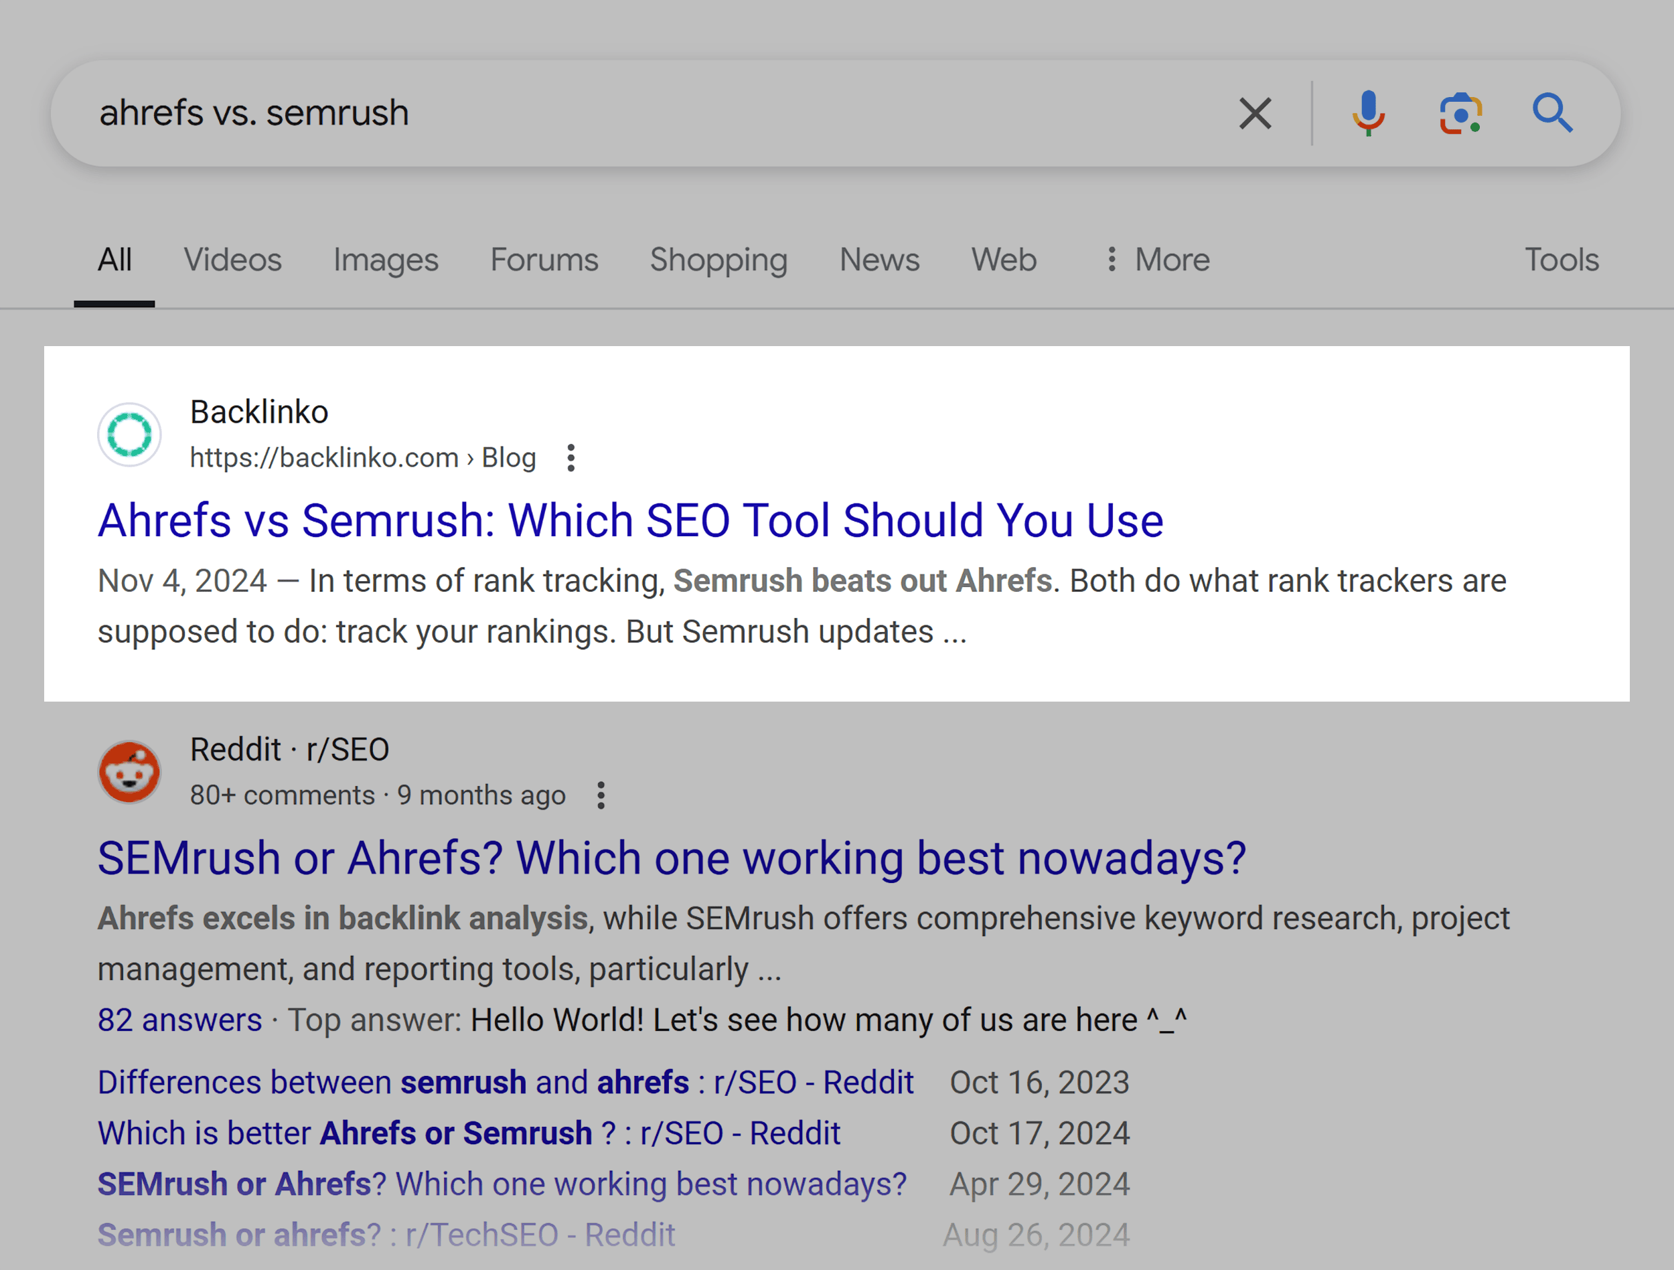Expand the More search filters menu
Image resolution: width=1674 pixels, height=1270 pixels.
click(1157, 260)
